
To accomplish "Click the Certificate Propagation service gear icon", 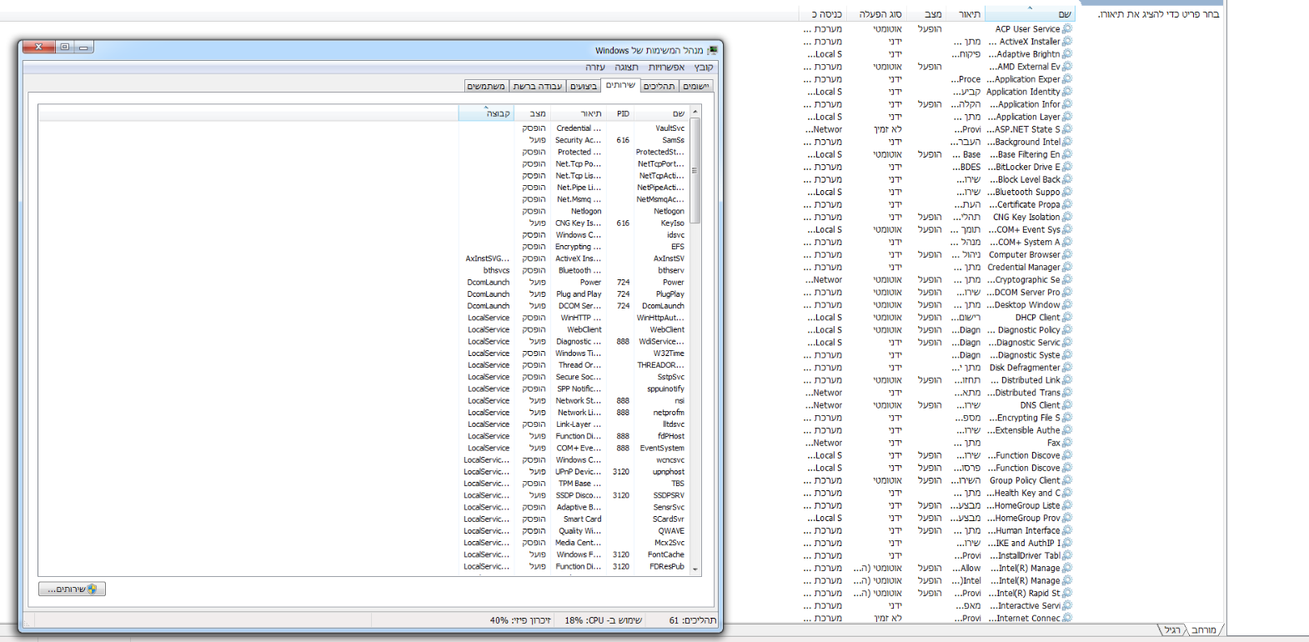I will pyautogui.click(x=1067, y=204).
